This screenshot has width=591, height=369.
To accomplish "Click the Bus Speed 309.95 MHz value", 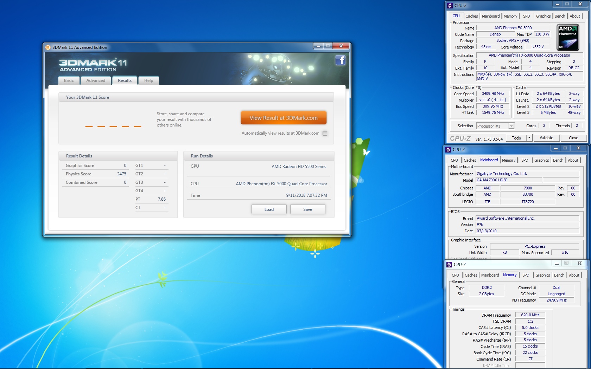I will pos(493,106).
